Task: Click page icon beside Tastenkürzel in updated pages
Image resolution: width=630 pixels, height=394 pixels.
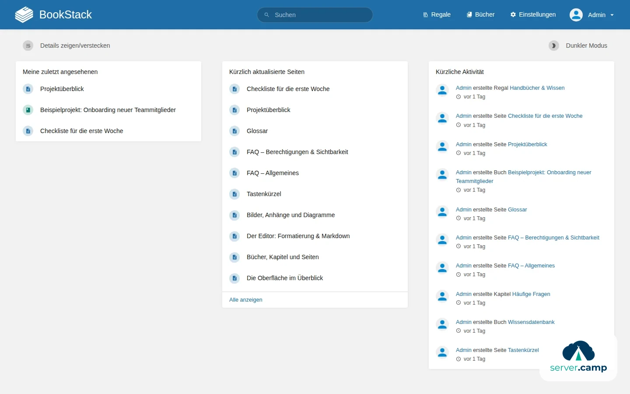Action: point(234,194)
